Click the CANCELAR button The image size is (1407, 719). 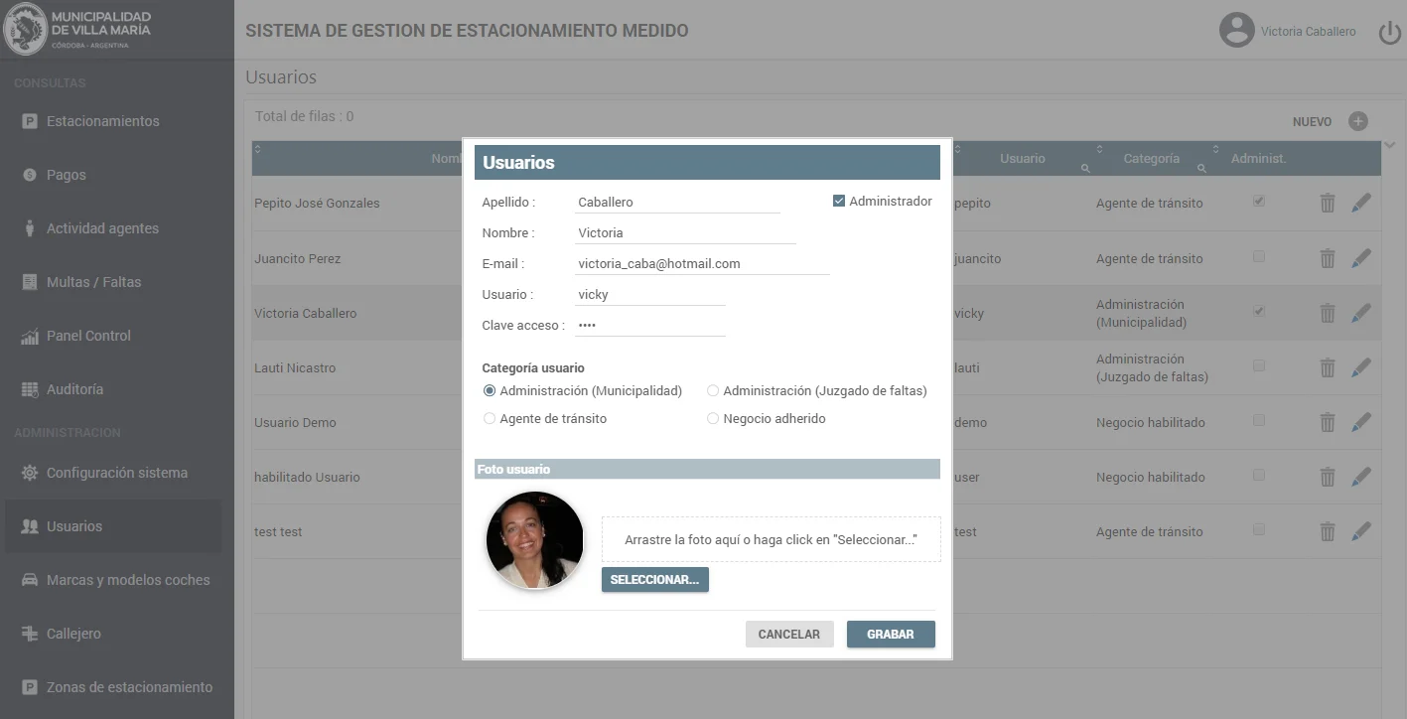(788, 635)
